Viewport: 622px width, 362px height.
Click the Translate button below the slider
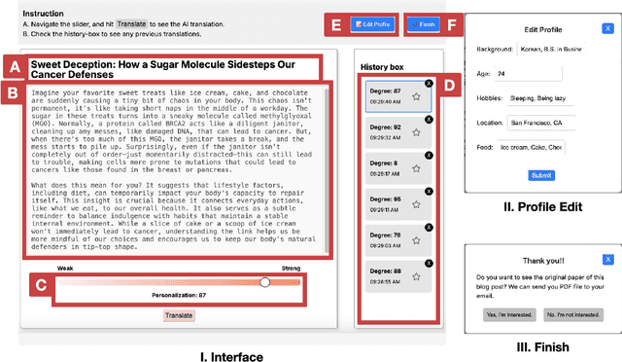point(179,315)
